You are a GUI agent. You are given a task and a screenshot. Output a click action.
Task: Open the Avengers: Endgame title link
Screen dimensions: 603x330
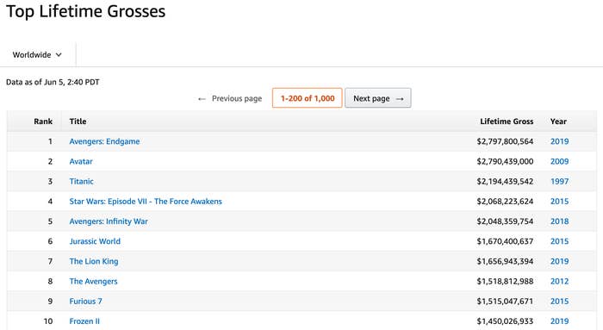(x=104, y=141)
